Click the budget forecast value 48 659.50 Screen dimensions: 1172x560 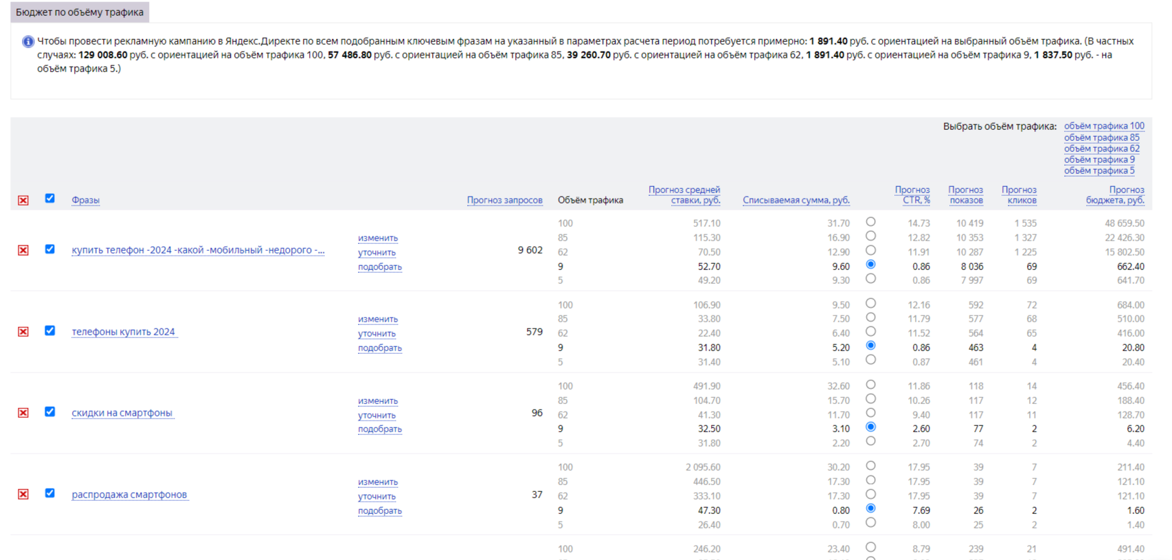pyautogui.click(x=1125, y=223)
